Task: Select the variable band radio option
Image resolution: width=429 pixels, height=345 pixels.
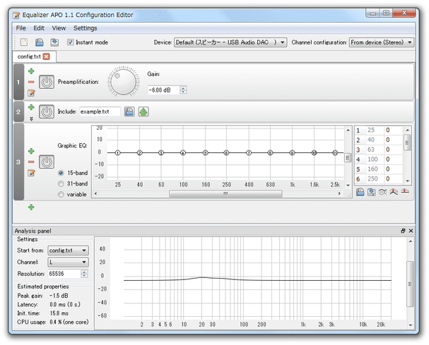Action: point(61,195)
